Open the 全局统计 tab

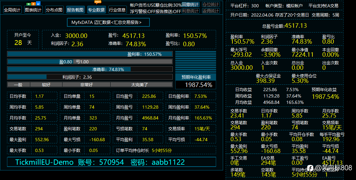pos(12,10)
